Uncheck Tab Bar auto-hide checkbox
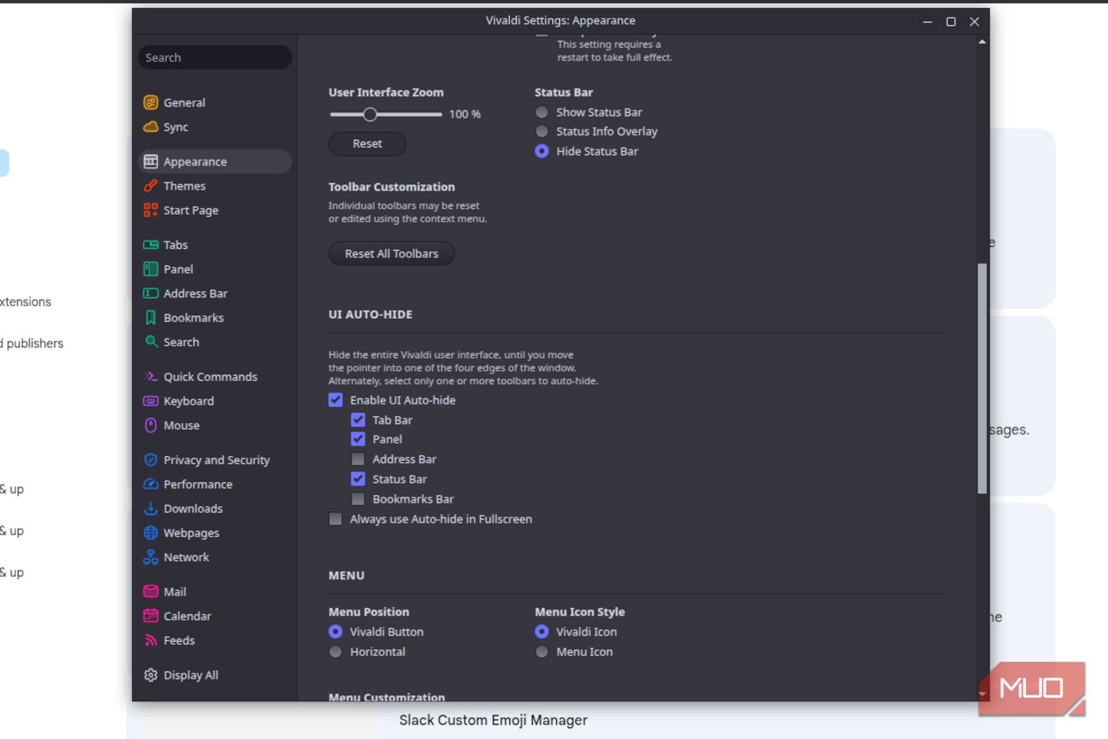Screen dimensions: 1108x739 pyautogui.click(x=358, y=419)
